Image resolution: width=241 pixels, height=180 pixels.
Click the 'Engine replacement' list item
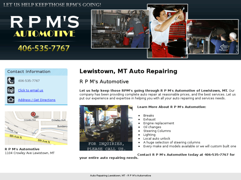pyautogui.click(x=158, y=123)
